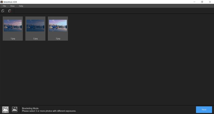Screen dimensions: 214x114
Task: Restore down the WidsMob HDR window
Action: click(202, 2)
